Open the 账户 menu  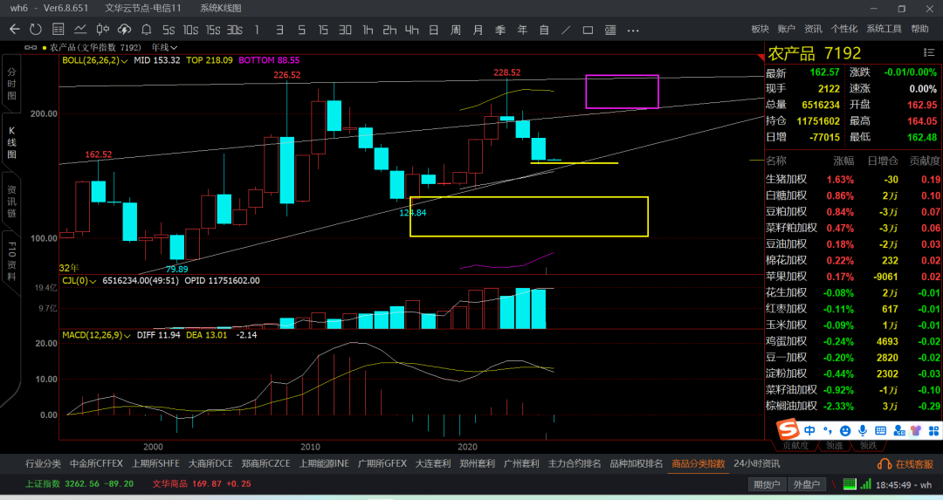786,29
